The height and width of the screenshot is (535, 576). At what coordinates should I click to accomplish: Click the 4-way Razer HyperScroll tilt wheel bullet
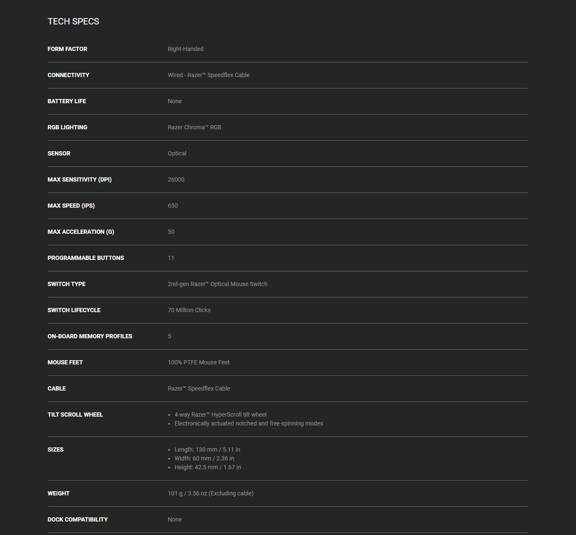point(221,415)
